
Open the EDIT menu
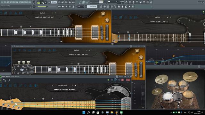(5, 2)
